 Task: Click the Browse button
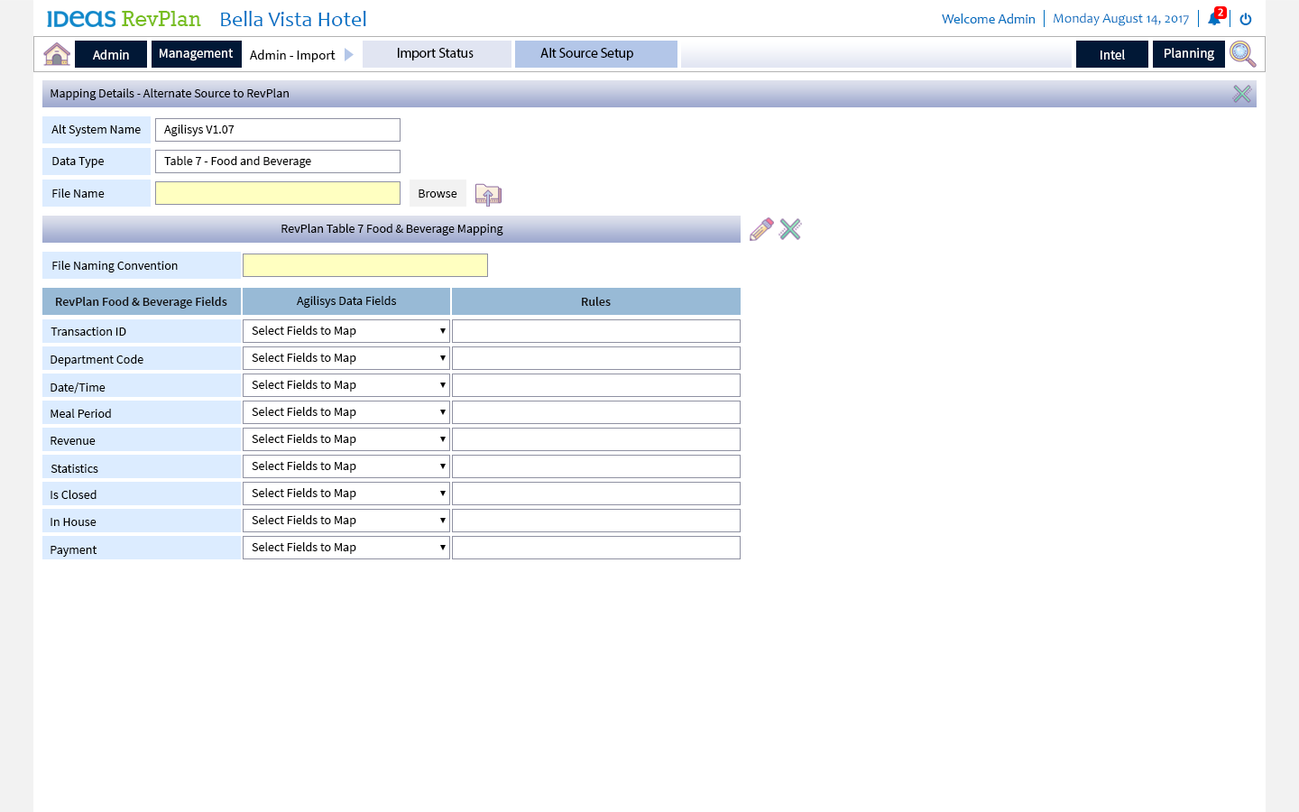point(438,193)
